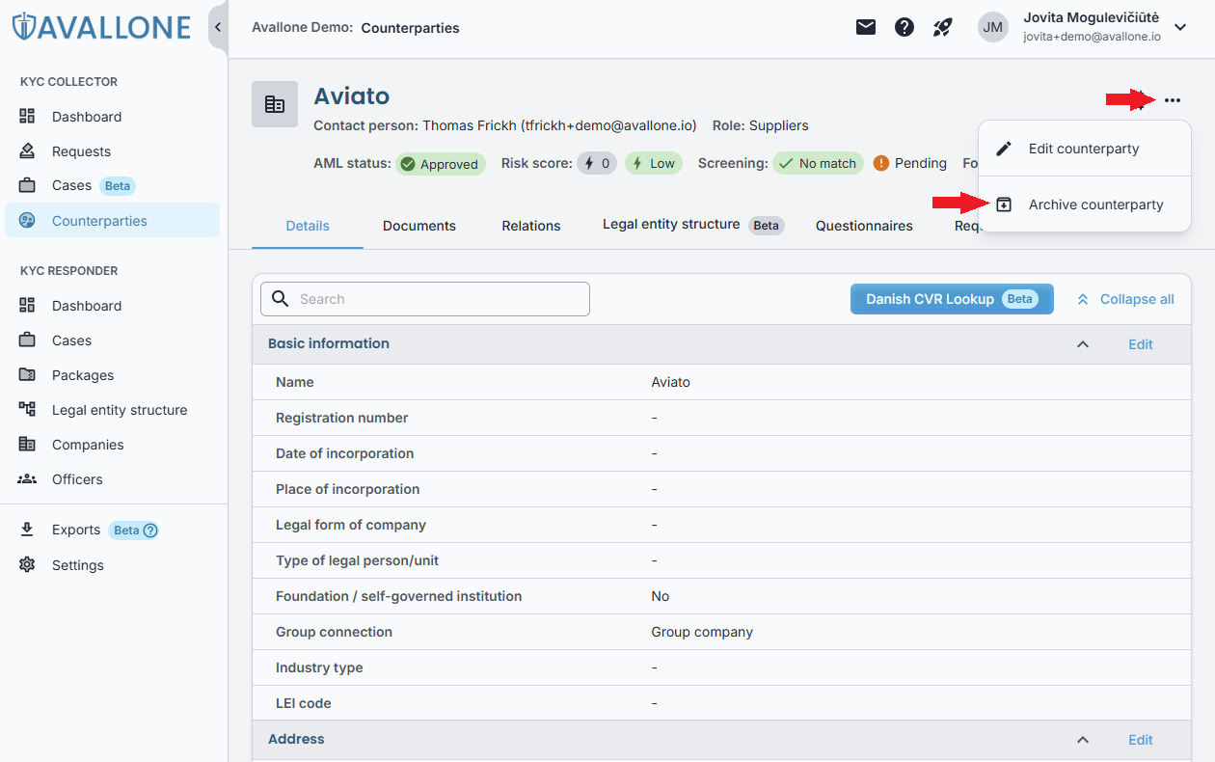Click the Role: Suppliers text

761,125
